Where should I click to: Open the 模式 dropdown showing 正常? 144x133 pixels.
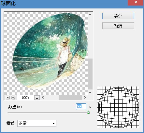(37, 123)
